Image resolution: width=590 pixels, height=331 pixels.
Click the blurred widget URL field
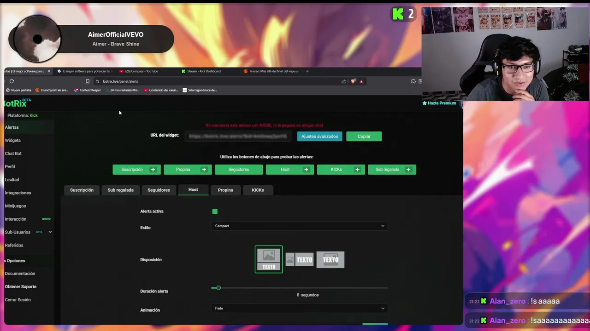coord(239,137)
